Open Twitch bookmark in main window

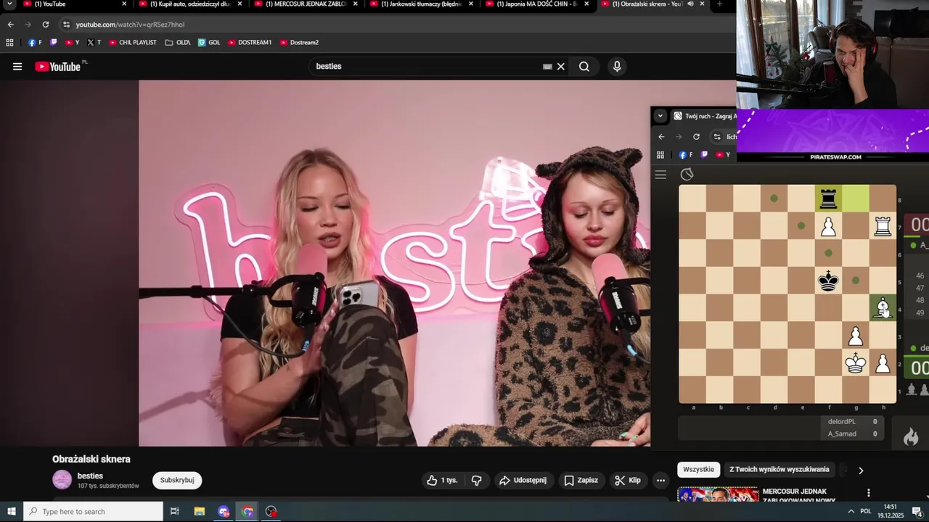[53, 43]
